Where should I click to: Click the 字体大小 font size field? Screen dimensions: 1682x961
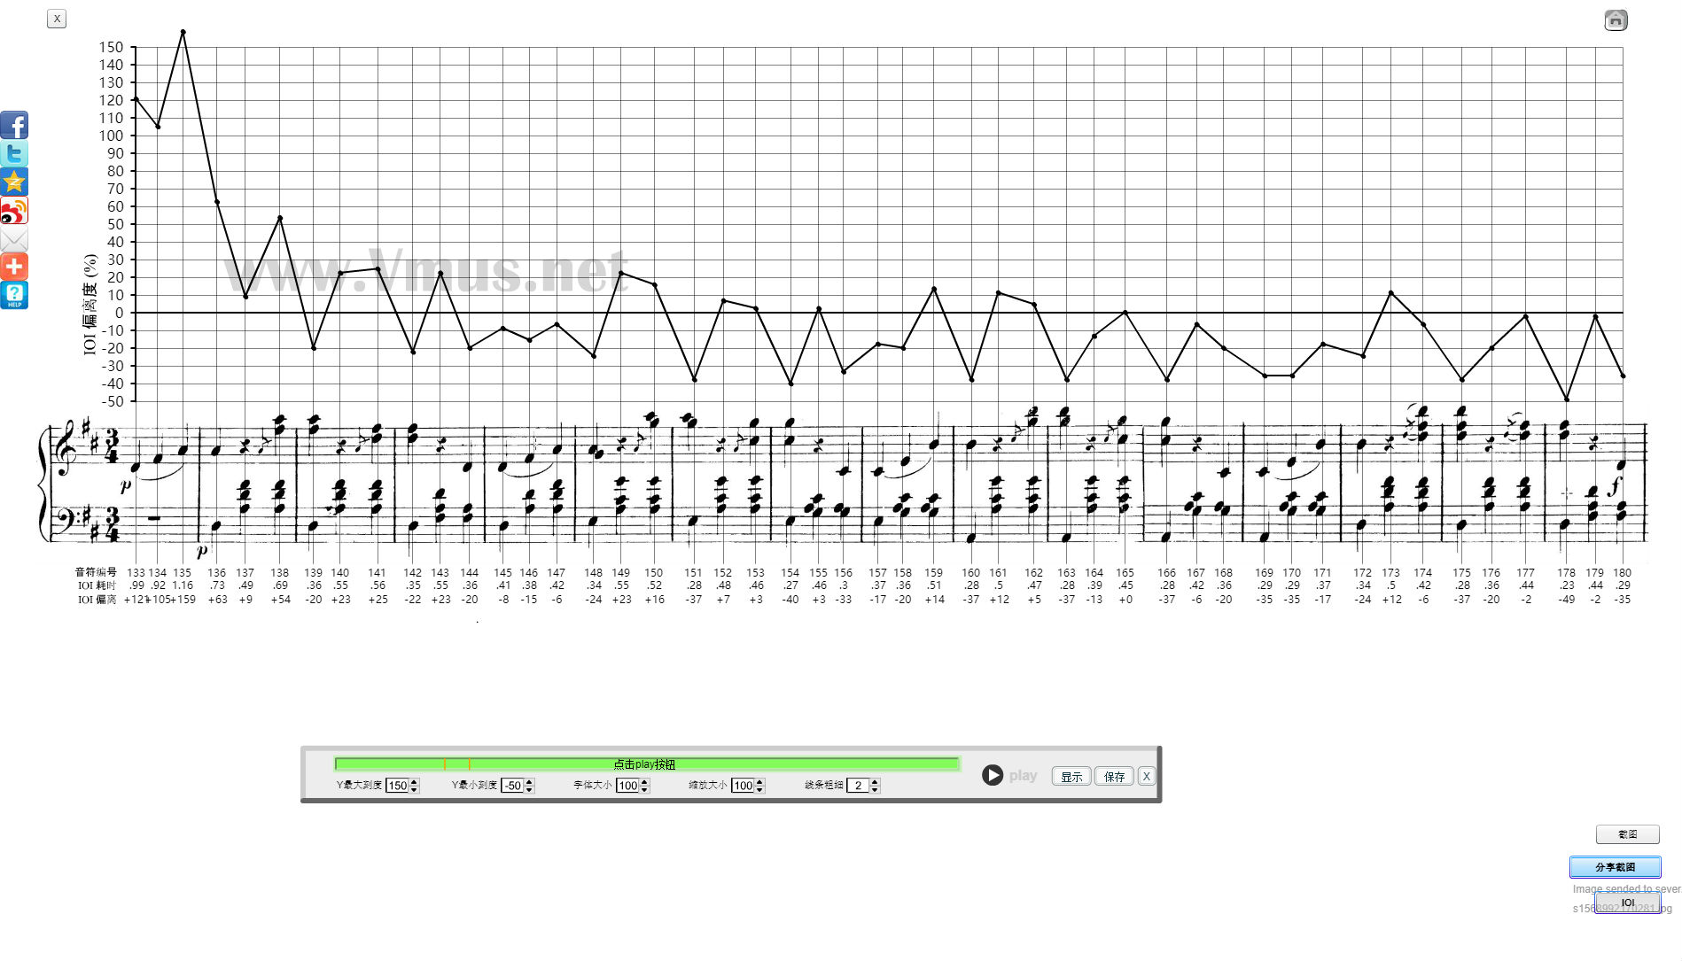point(627,786)
